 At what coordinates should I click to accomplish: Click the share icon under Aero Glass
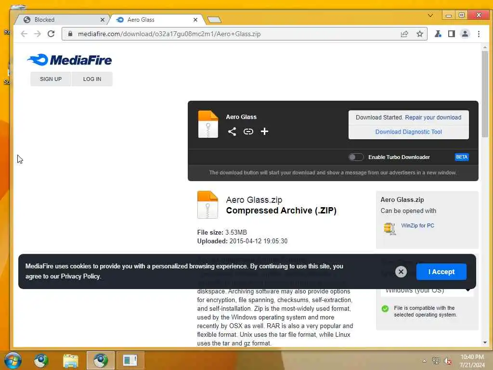(232, 132)
